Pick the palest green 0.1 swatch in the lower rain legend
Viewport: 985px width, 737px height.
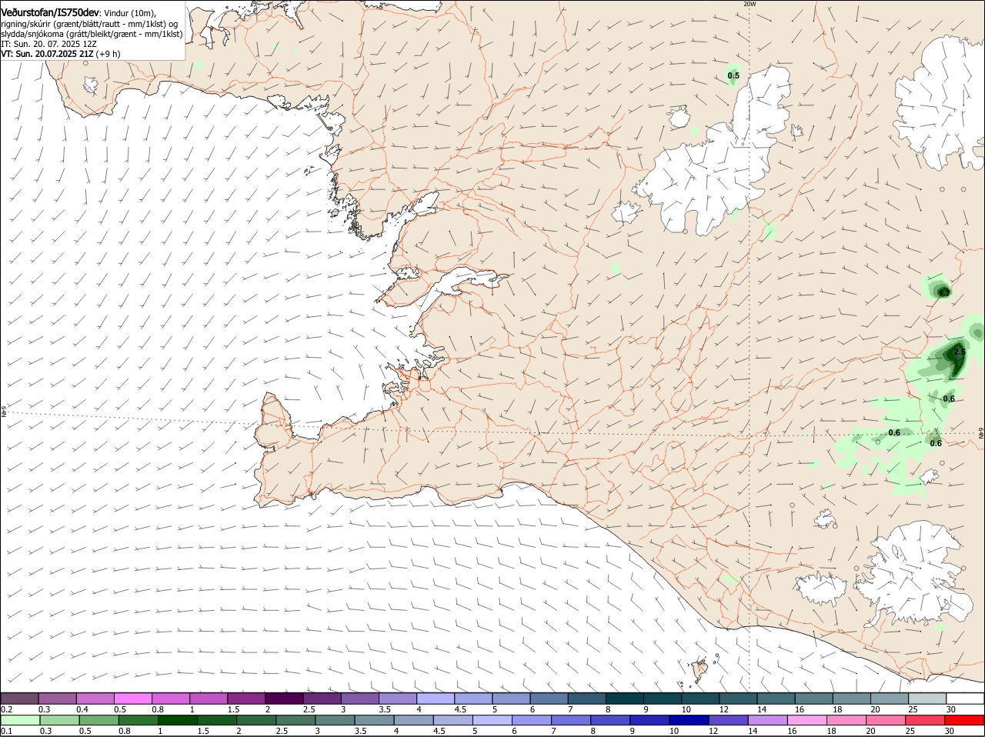(x=19, y=720)
